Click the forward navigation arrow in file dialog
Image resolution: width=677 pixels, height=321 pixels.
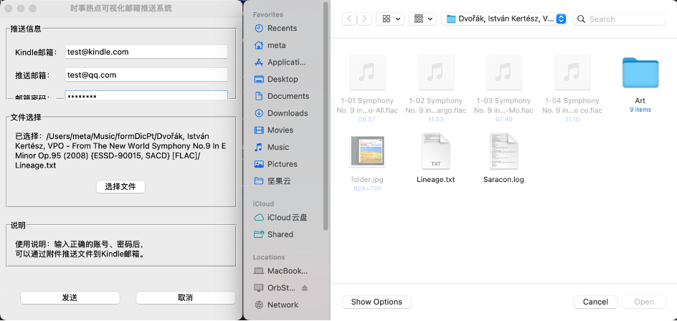[364, 19]
